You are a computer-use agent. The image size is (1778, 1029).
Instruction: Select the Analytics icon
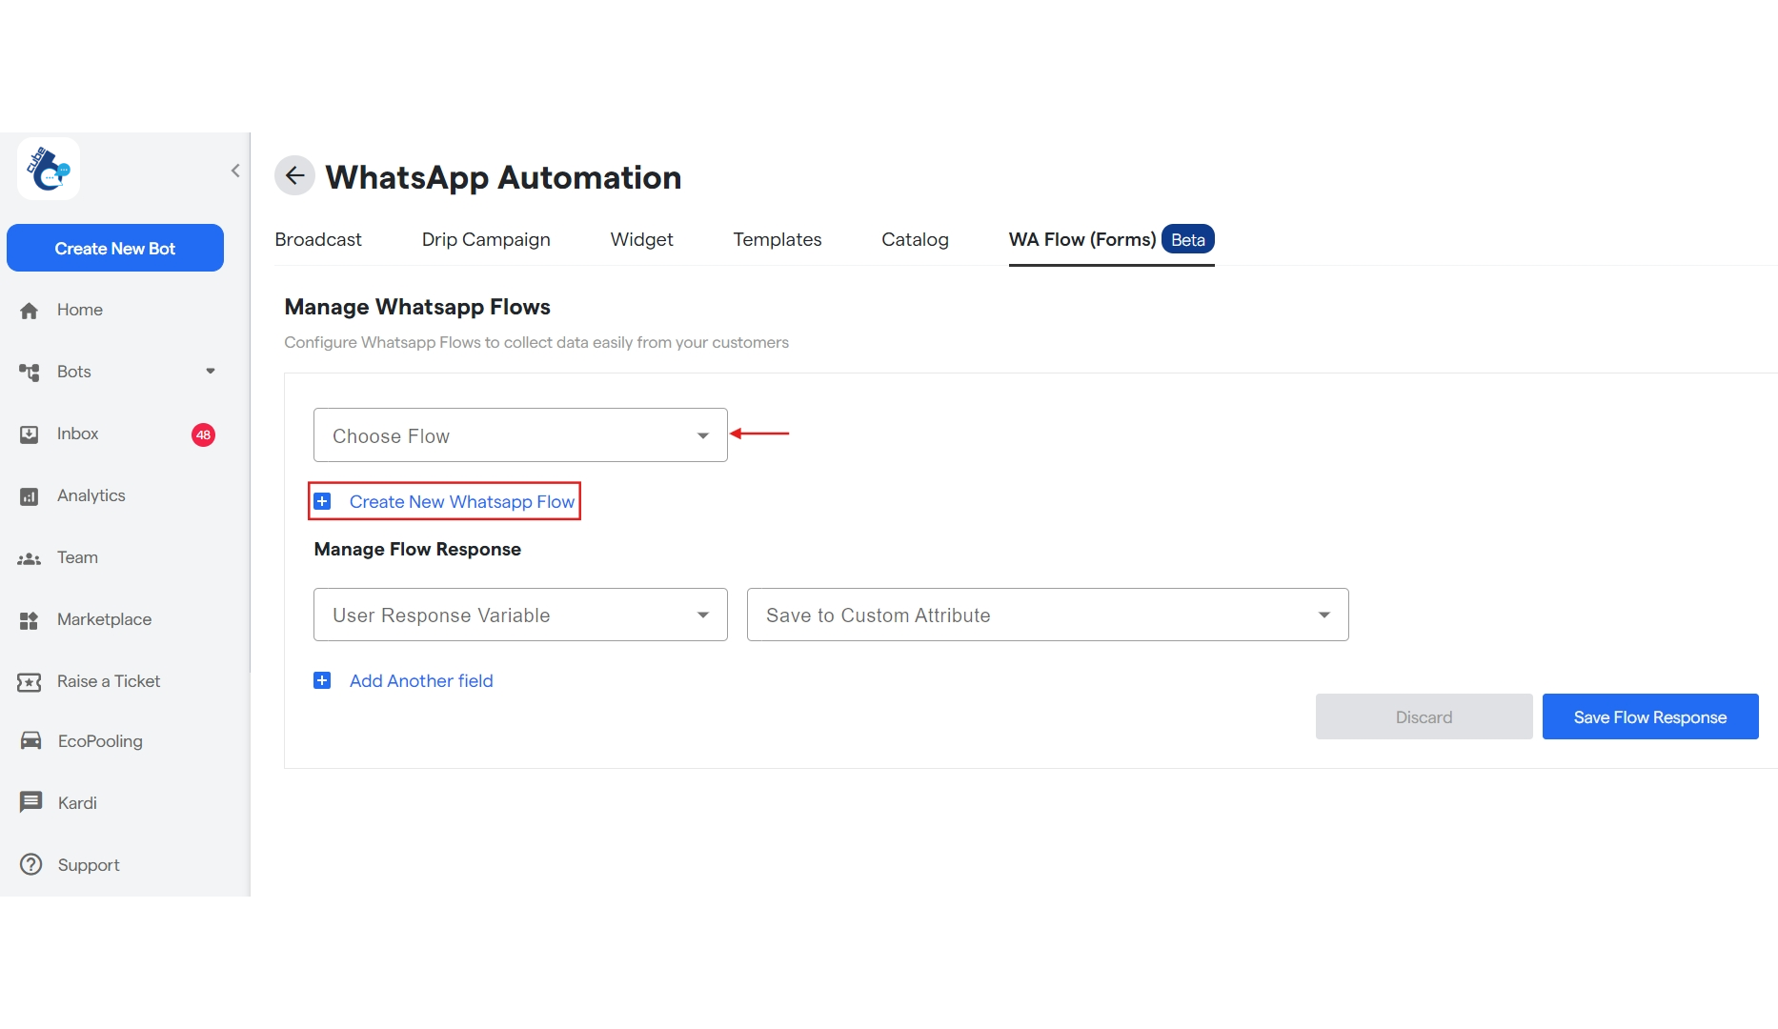[x=30, y=495]
